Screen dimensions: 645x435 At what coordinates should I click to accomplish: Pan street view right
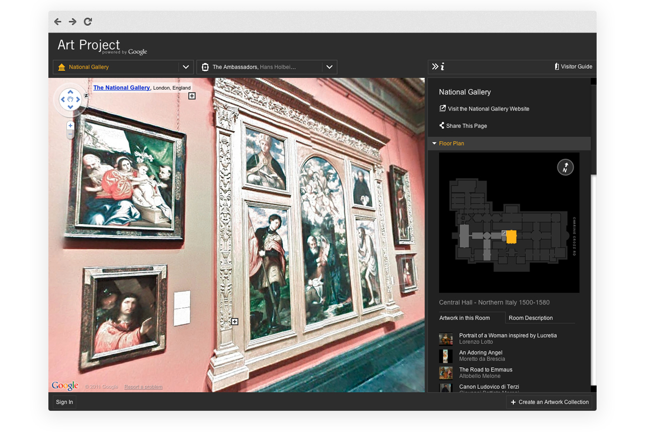coord(78,100)
